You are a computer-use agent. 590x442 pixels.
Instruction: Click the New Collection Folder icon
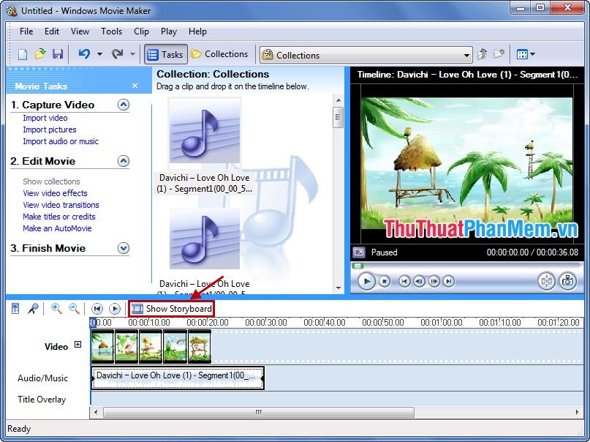point(499,53)
